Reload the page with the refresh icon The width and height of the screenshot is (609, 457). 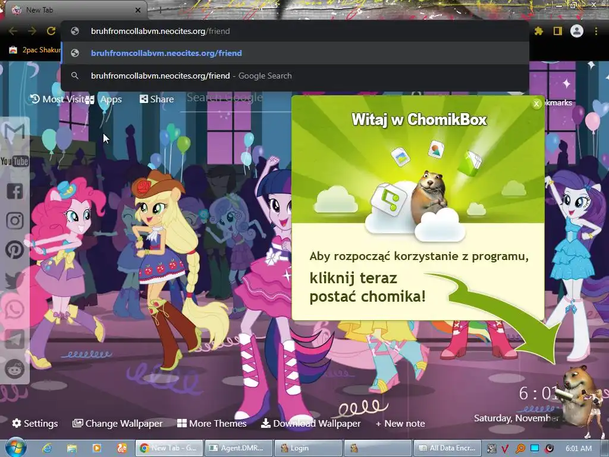pyautogui.click(x=51, y=31)
